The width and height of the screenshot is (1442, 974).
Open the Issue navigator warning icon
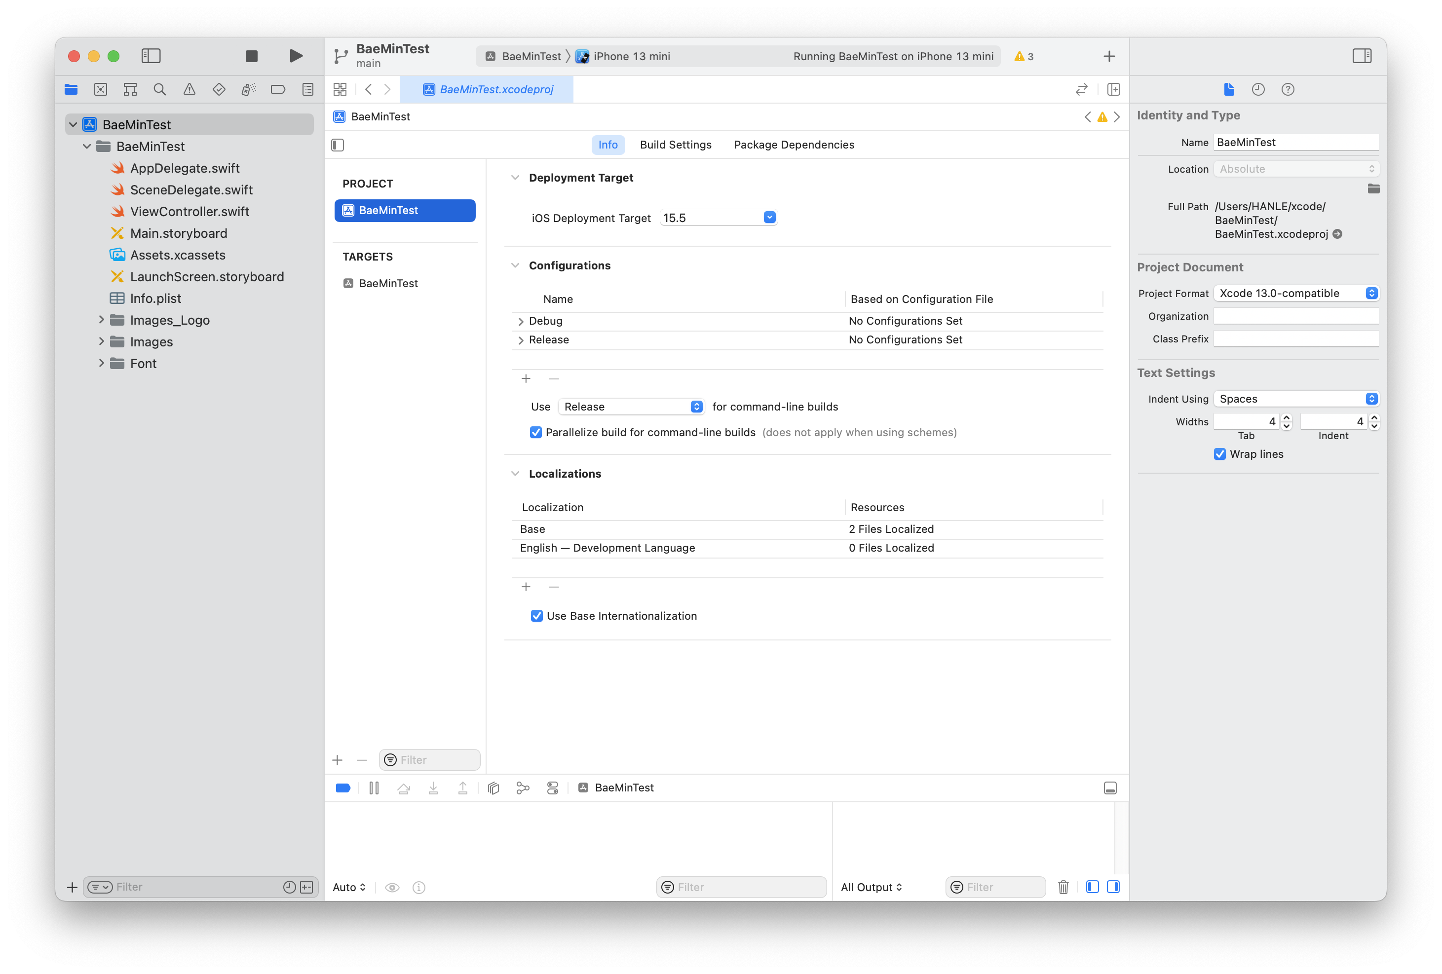[189, 89]
